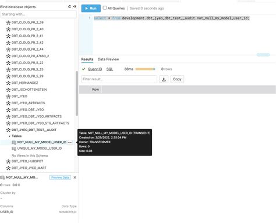Click the Filter result input field
276x223 pixels.
pyautogui.click(x=119, y=79)
